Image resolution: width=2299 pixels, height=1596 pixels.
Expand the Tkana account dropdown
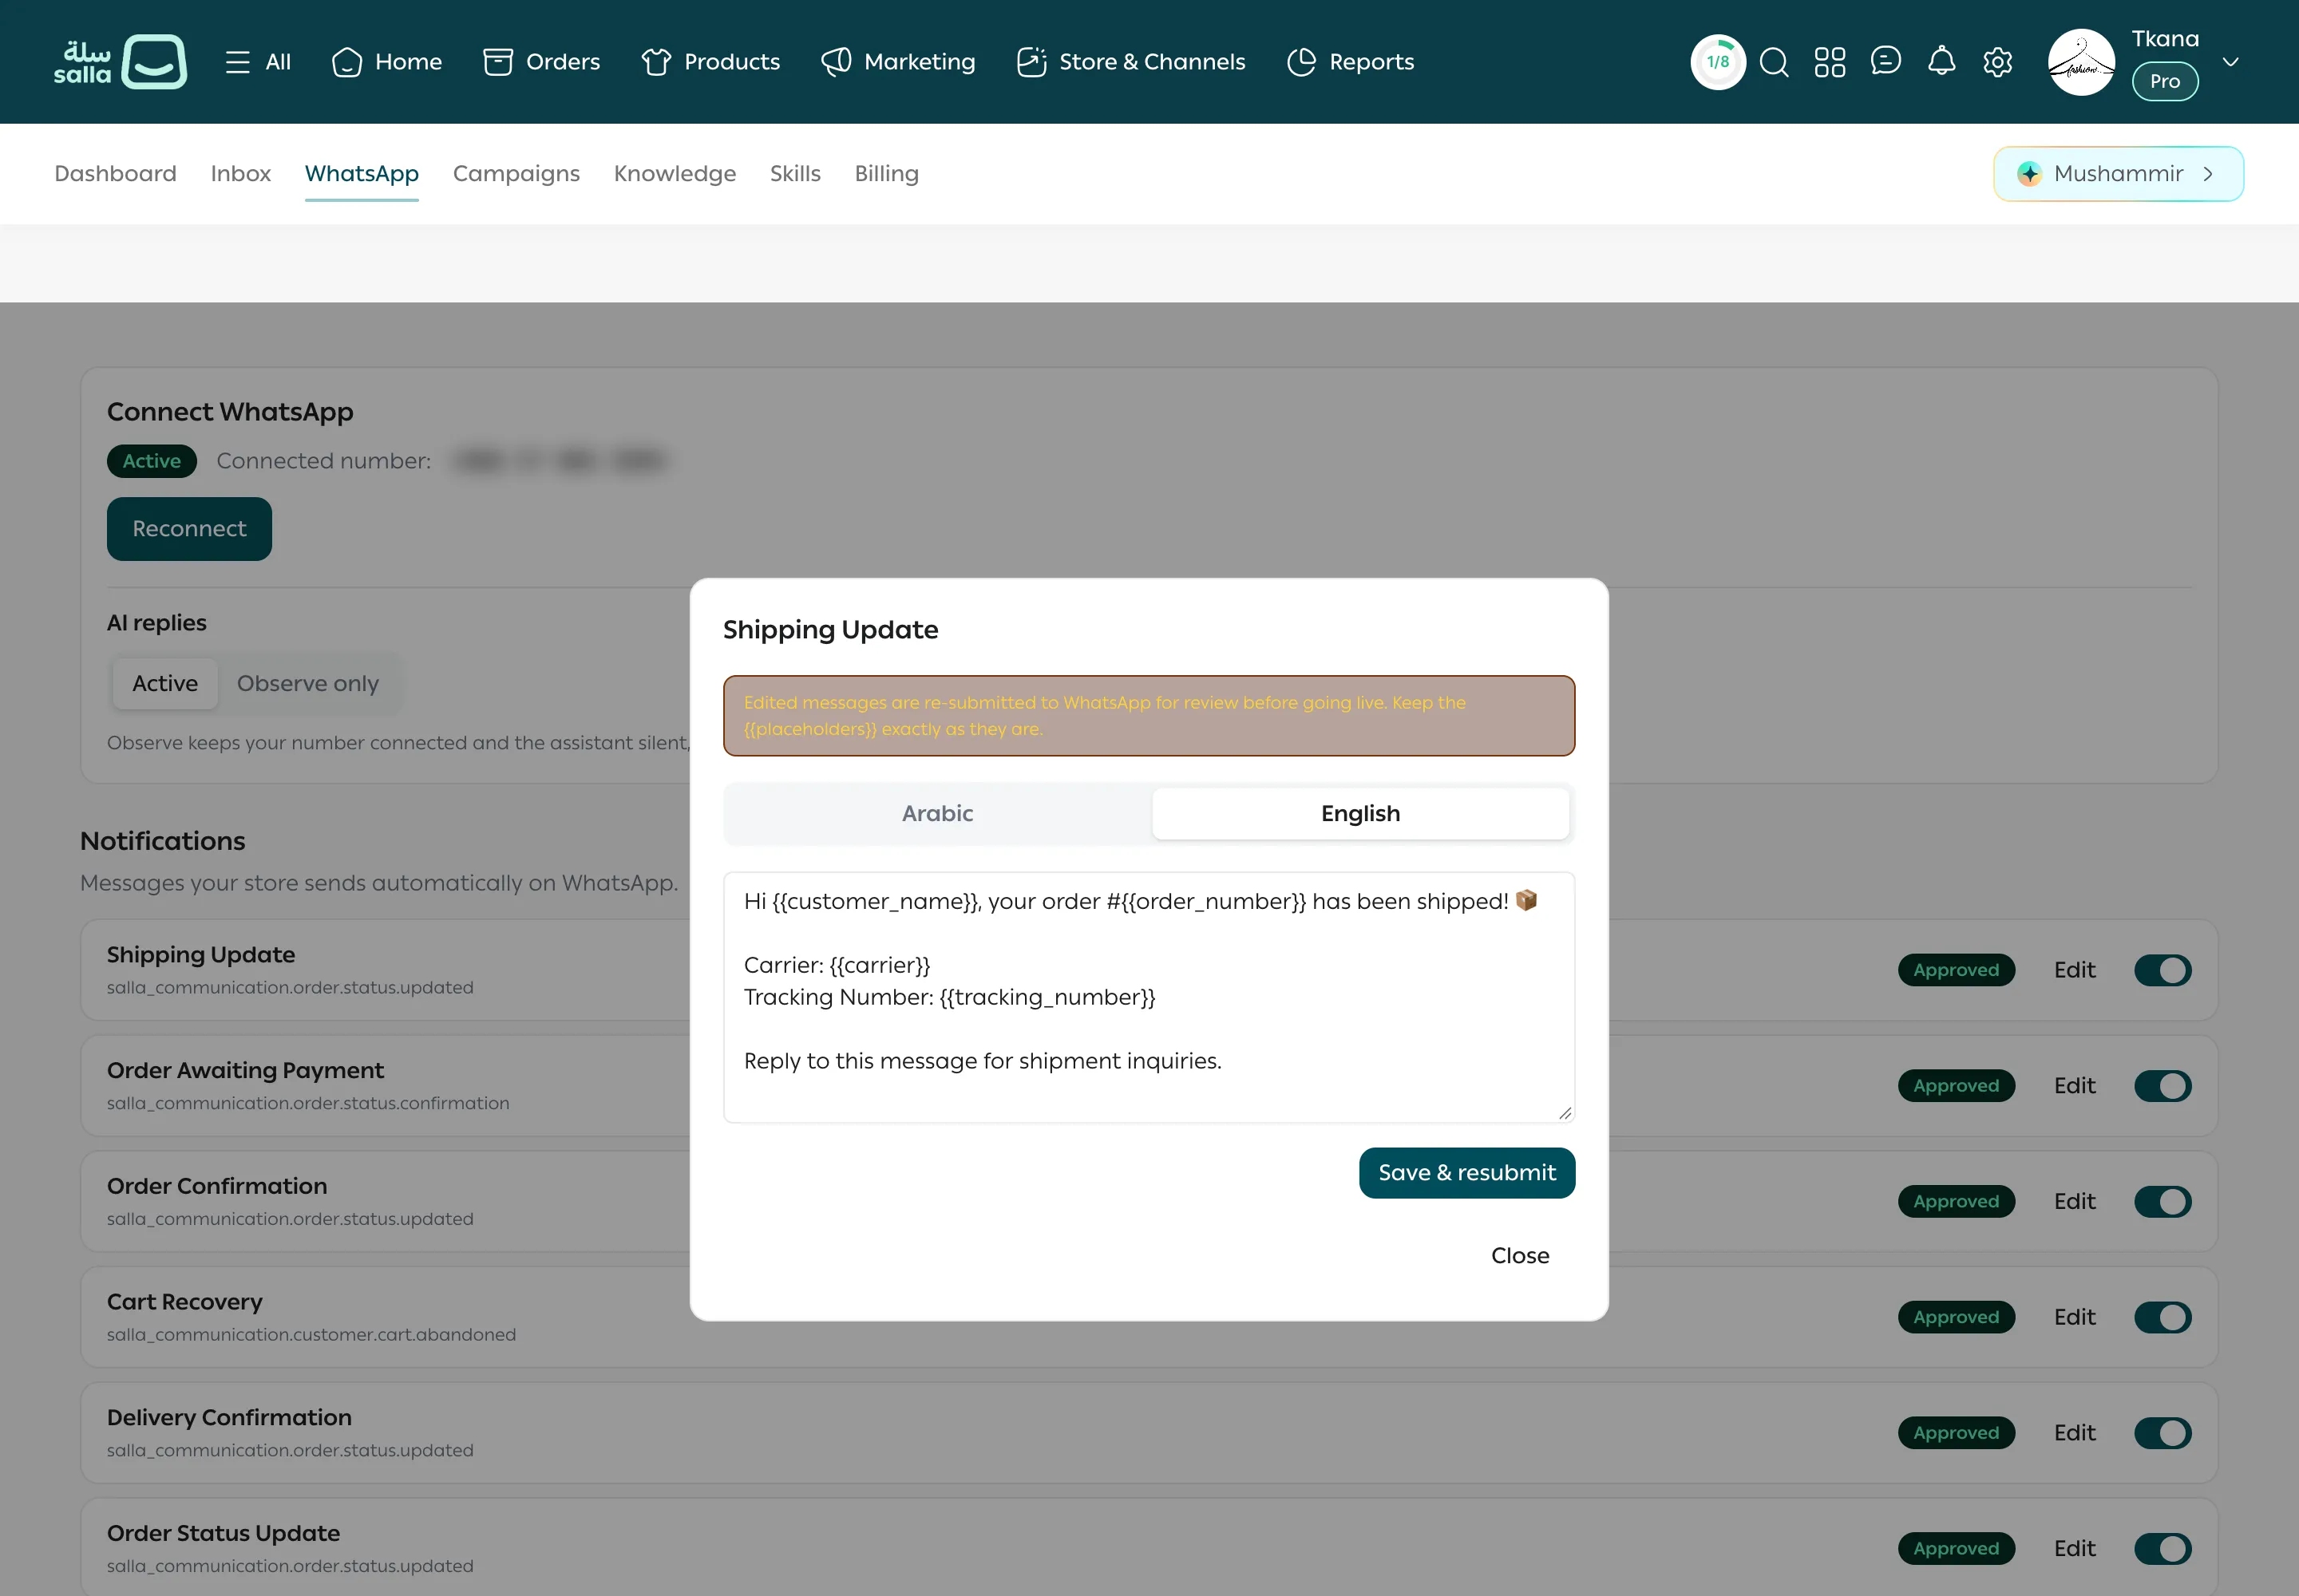click(x=2230, y=62)
